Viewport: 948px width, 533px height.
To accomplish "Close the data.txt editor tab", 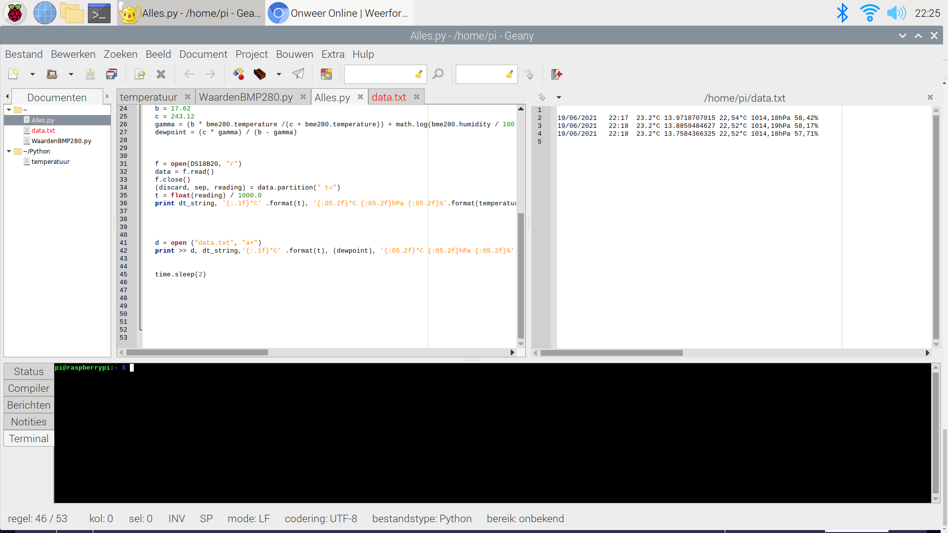I will click(x=417, y=97).
